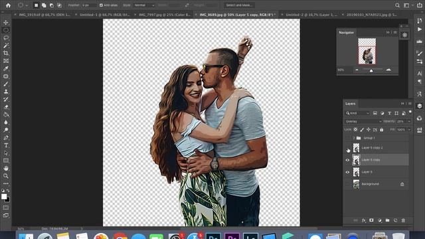The height and width of the screenshot is (239, 425).
Task: Select the Move tool
Action: coord(6,23)
